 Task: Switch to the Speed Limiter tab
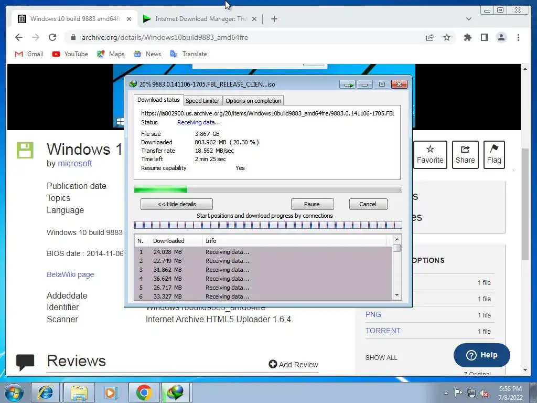click(x=202, y=101)
